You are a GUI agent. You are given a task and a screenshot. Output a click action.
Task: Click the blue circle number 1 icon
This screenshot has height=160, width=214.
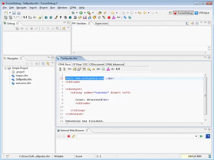(46, 17)
